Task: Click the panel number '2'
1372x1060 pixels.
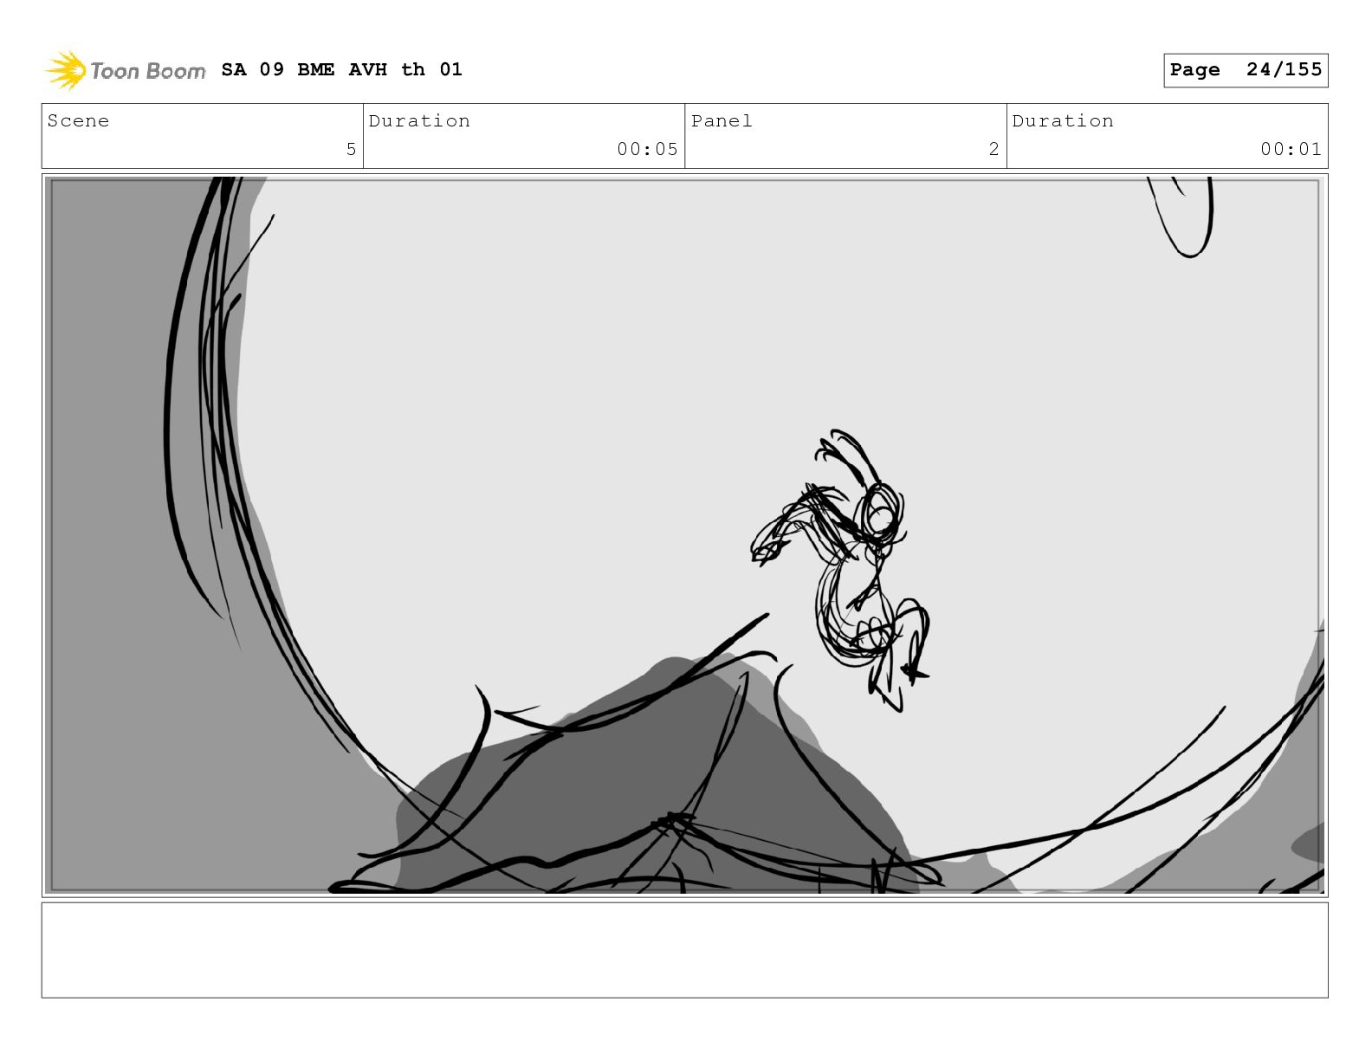Action: tap(993, 149)
